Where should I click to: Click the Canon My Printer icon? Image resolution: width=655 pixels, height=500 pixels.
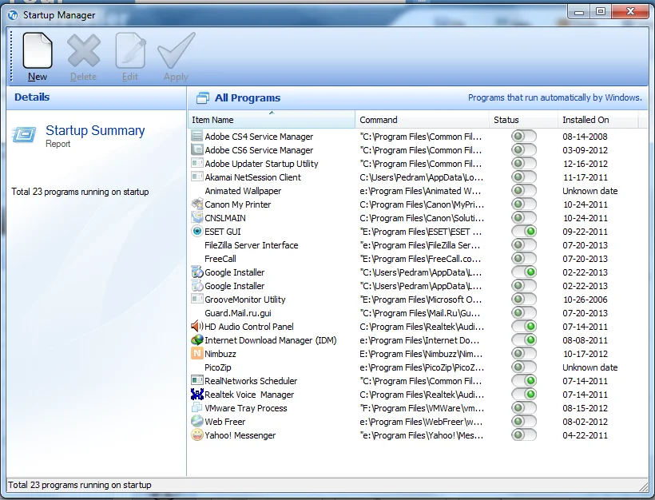coord(196,204)
